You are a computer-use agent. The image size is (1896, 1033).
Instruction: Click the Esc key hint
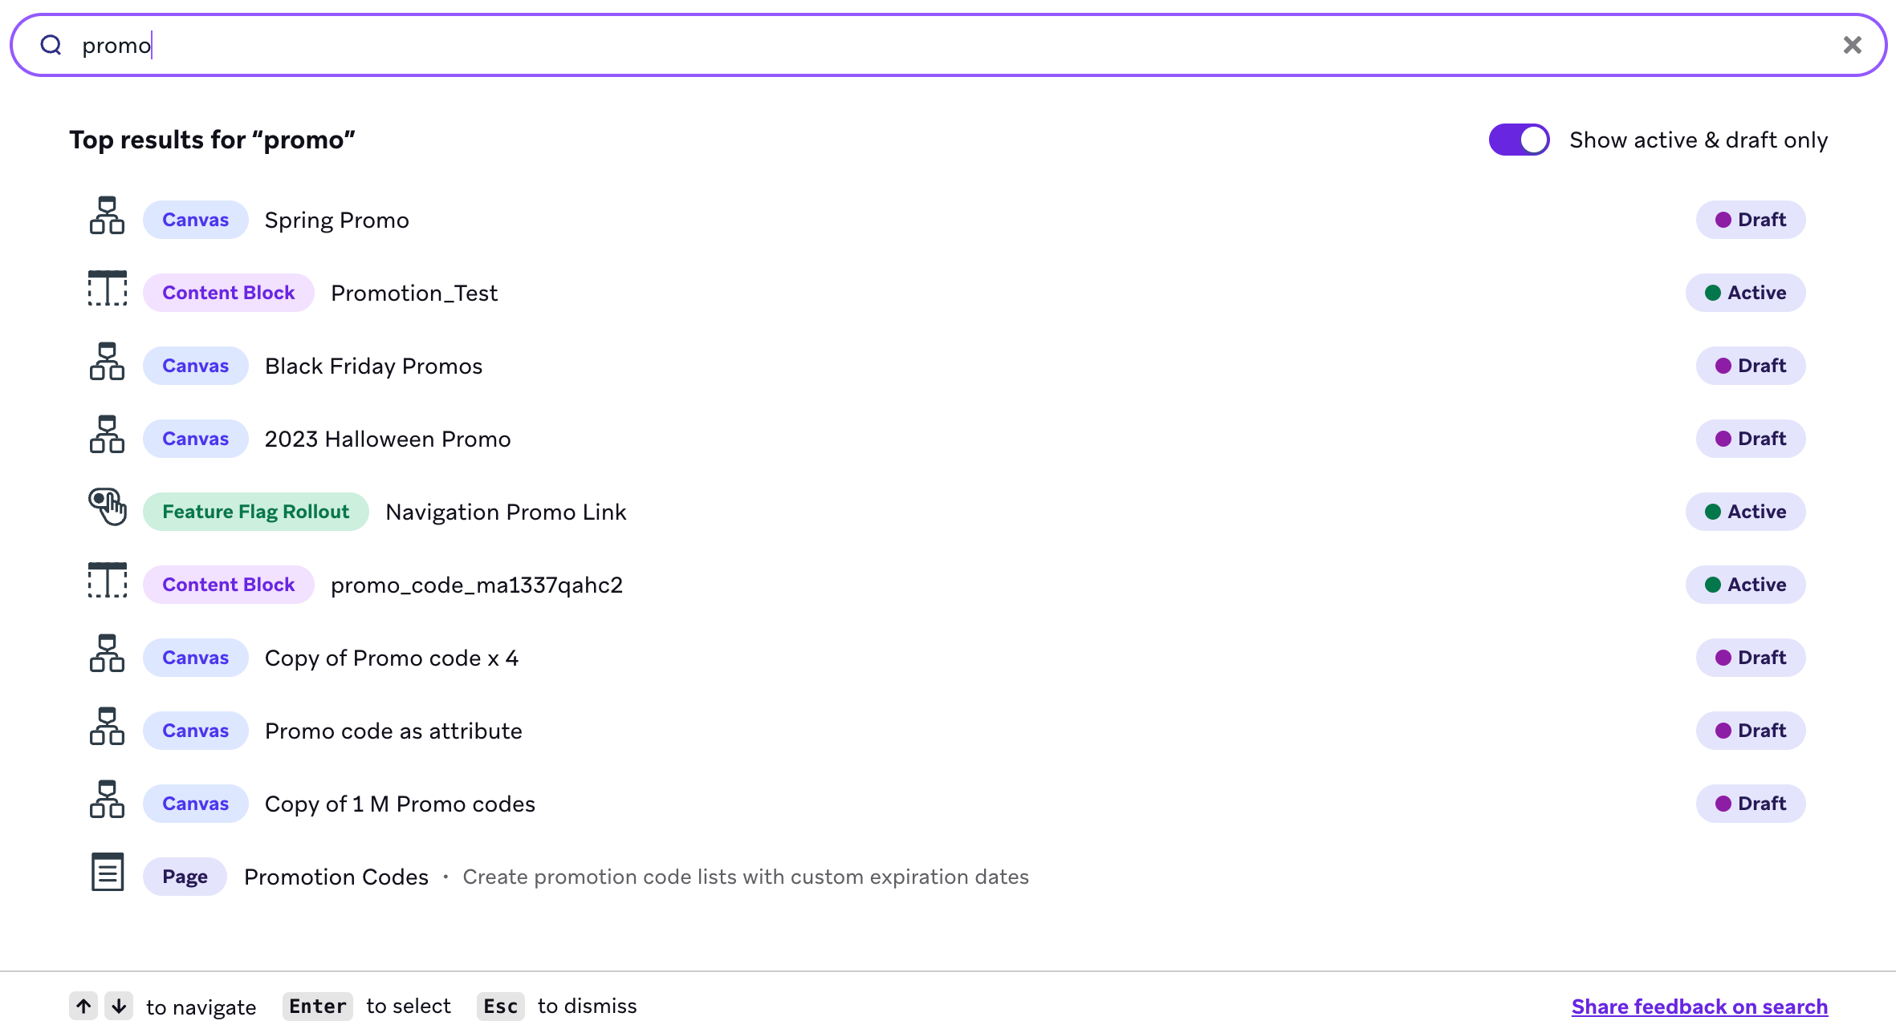(500, 1006)
